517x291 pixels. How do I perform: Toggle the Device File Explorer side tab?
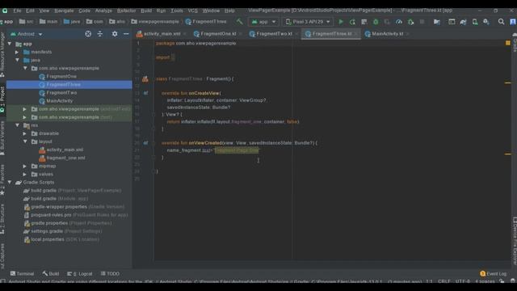515,240
